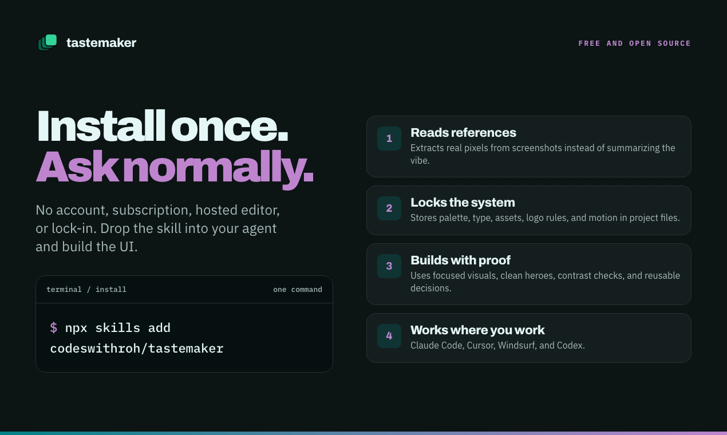Click the number 2 step badge
The height and width of the screenshot is (435, 727).
[389, 208]
